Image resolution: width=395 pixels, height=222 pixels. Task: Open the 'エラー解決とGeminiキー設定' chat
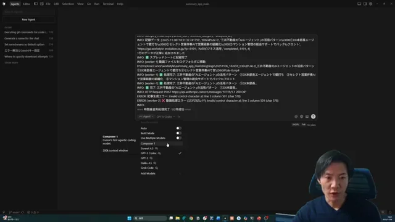point(29,51)
